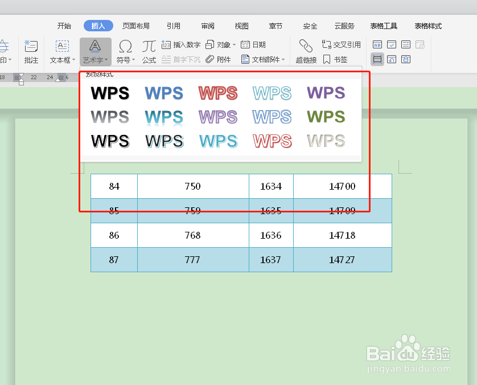The width and height of the screenshot is (477, 385).
Task: Expand the 符号 dropdown arrow
Action: [x=134, y=60]
